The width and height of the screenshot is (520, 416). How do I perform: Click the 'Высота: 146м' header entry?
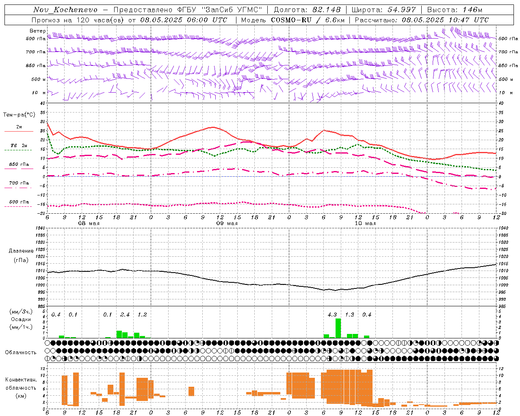coord(455,10)
